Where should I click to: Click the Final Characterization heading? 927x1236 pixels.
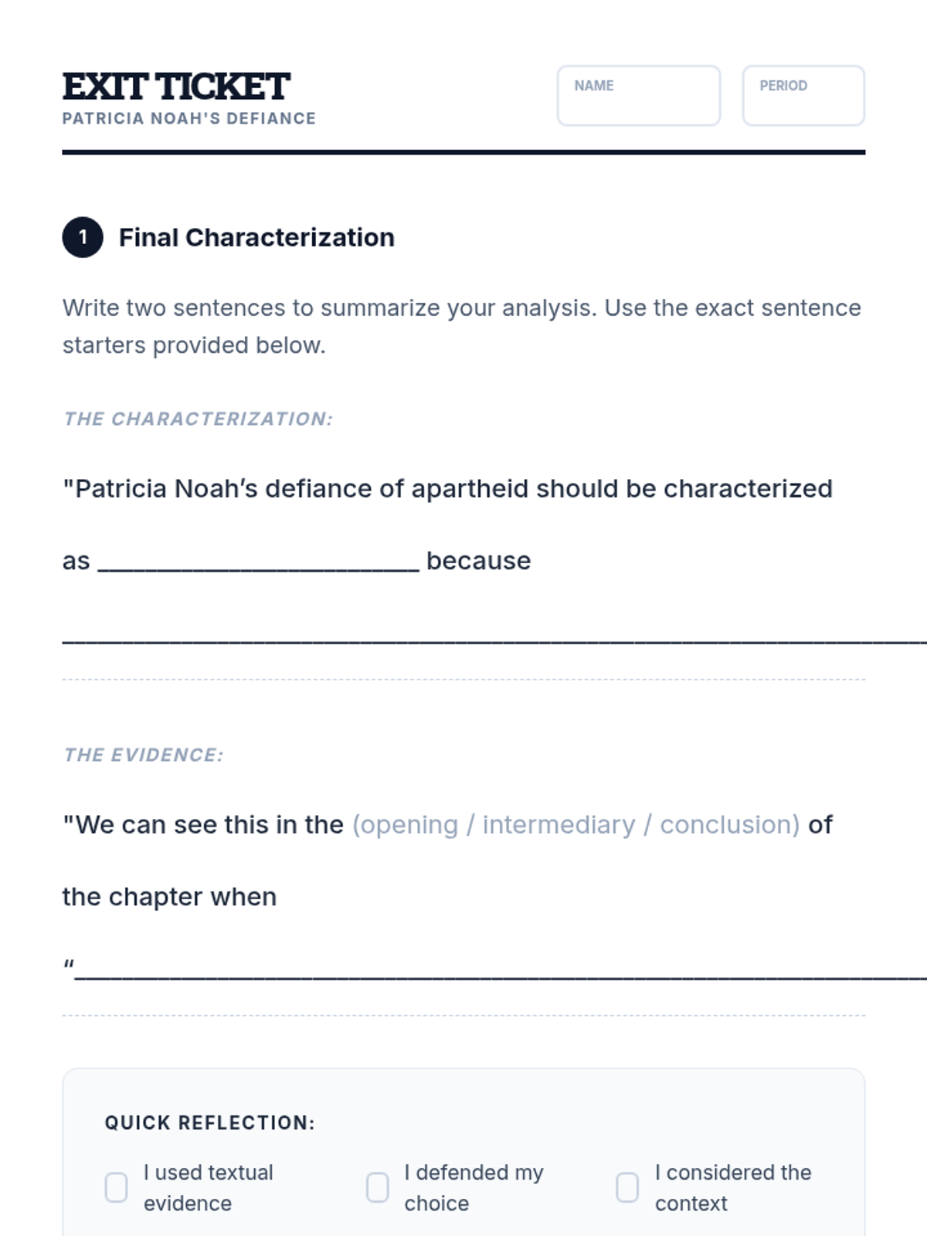(256, 237)
